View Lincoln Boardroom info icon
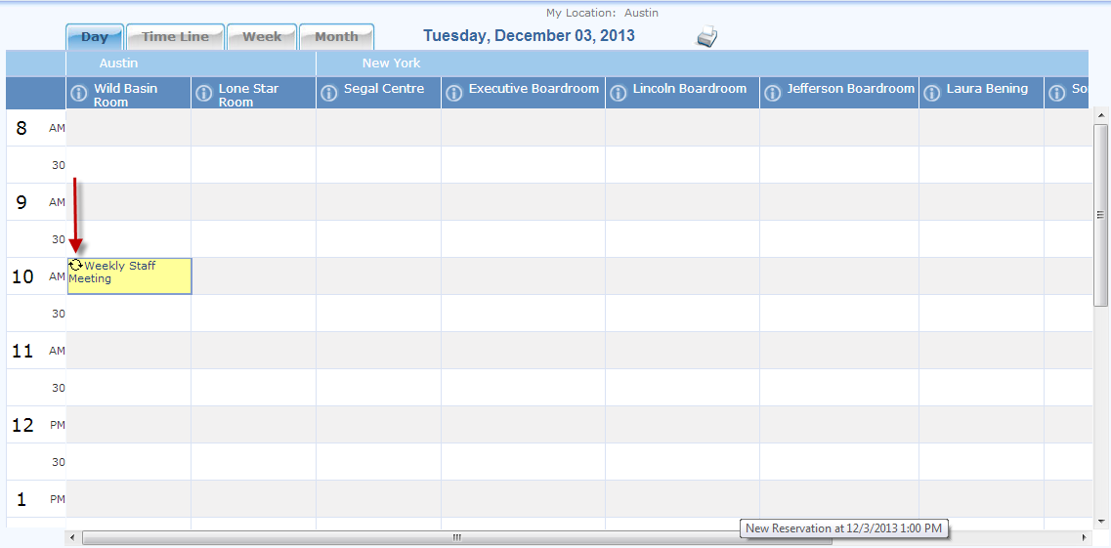 [x=619, y=93]
